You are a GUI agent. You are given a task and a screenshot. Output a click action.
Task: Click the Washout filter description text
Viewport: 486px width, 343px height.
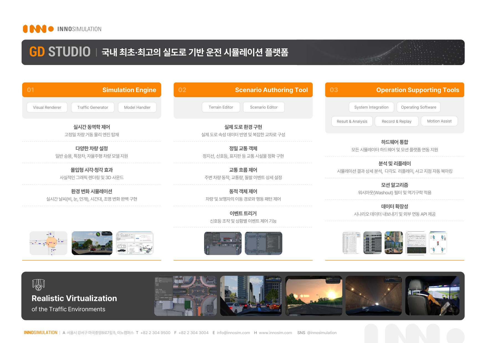pyautogui.click(x=395, y=193)
